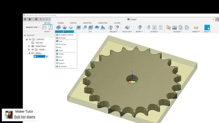Choose Circular from the 2D menu

[x=66, y=60]
